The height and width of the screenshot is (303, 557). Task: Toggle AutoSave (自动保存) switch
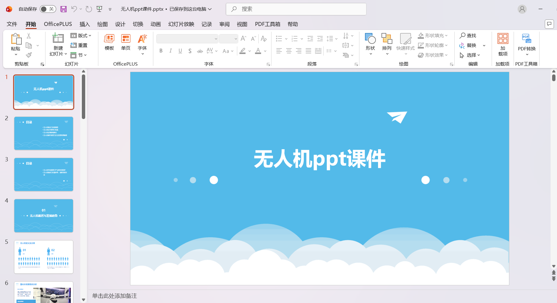click(x=48, y=9)
